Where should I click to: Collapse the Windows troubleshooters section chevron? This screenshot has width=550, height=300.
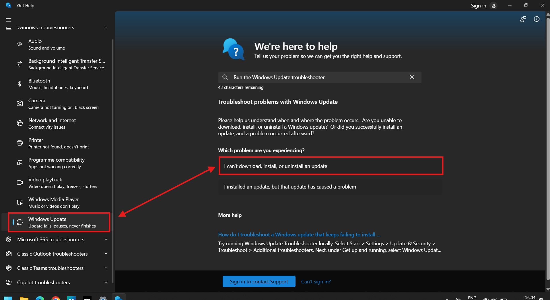(x=106, y=27)
